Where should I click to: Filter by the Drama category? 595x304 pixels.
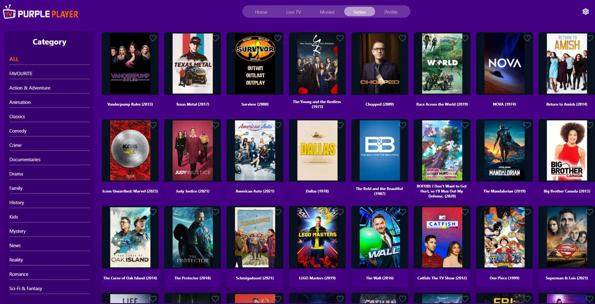pyautogui.click(x=50, y=174)
